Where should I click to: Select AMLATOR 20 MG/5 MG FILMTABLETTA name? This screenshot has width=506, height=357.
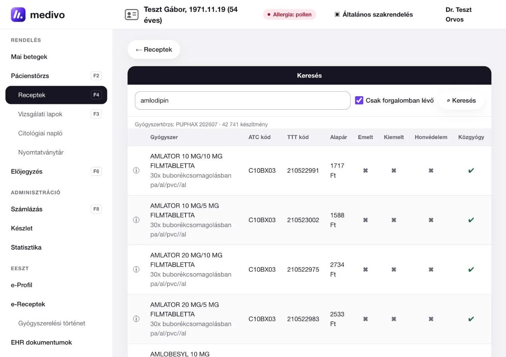click(x=184, y=309)
